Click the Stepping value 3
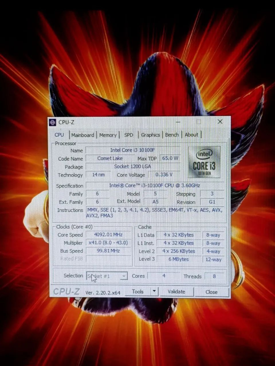Viewport: 275px width, 366px height. tap(212, 194)
